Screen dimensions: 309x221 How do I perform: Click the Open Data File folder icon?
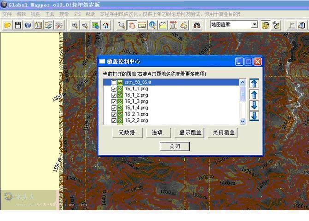[7, 25]
